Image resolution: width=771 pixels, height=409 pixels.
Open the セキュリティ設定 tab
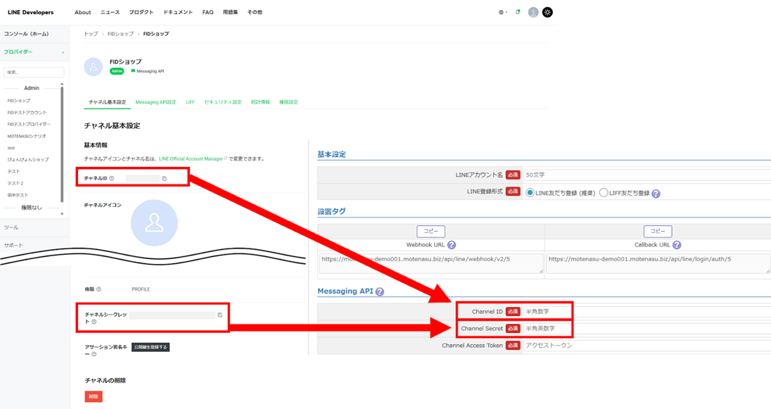click(x=222, y=102)
